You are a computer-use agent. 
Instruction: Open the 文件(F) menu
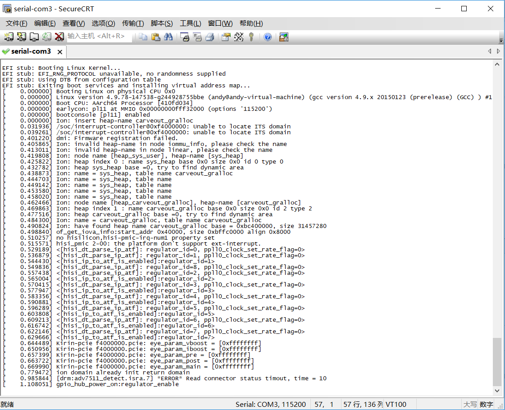click(16, 23)
